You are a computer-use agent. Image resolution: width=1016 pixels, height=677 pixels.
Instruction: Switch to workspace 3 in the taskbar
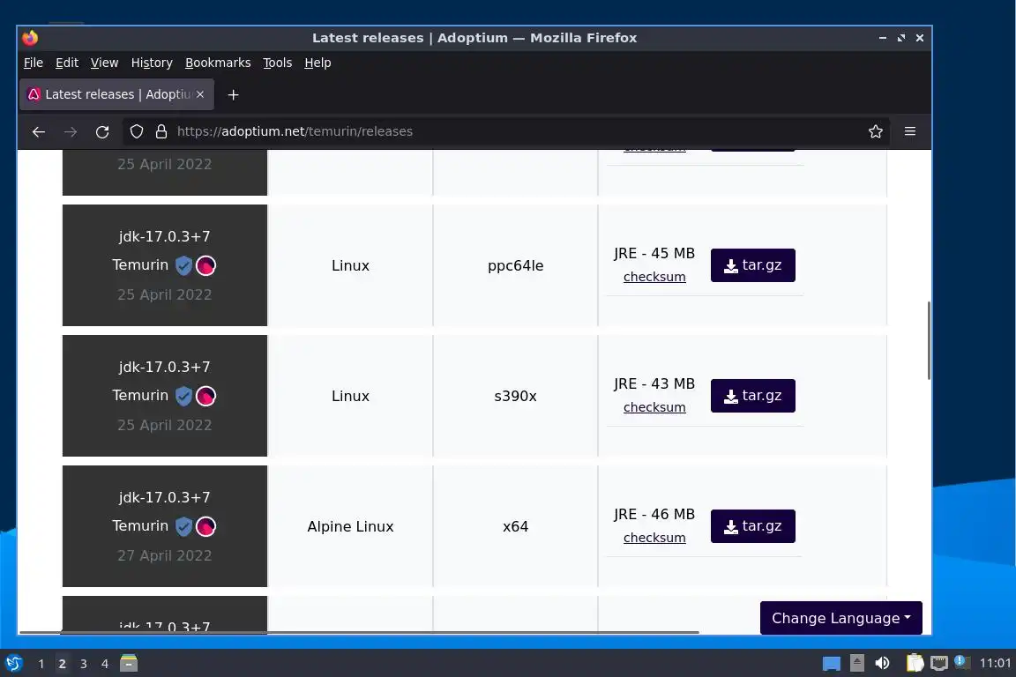(x=84, y=664)
